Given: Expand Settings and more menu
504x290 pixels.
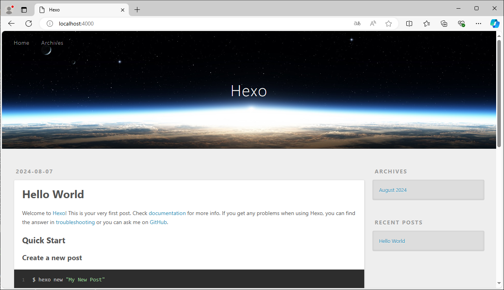Looking at the screenshot, I should 478,24.
